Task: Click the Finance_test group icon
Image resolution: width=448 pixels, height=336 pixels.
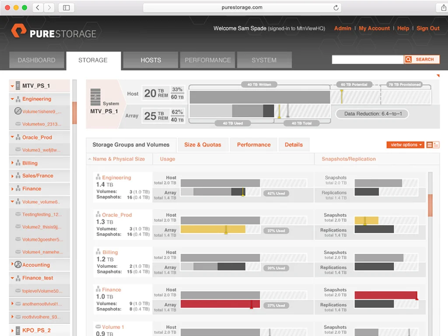Action: click(x=18, y=278)
